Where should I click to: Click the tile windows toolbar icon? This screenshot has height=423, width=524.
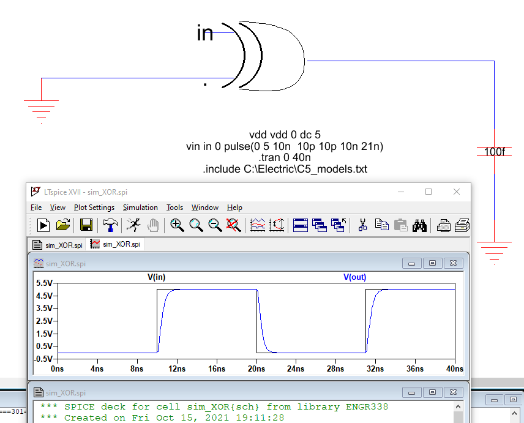[x=300, y=225]
